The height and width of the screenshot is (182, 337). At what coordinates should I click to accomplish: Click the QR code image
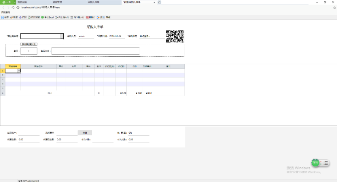click(x=175, y=37)
